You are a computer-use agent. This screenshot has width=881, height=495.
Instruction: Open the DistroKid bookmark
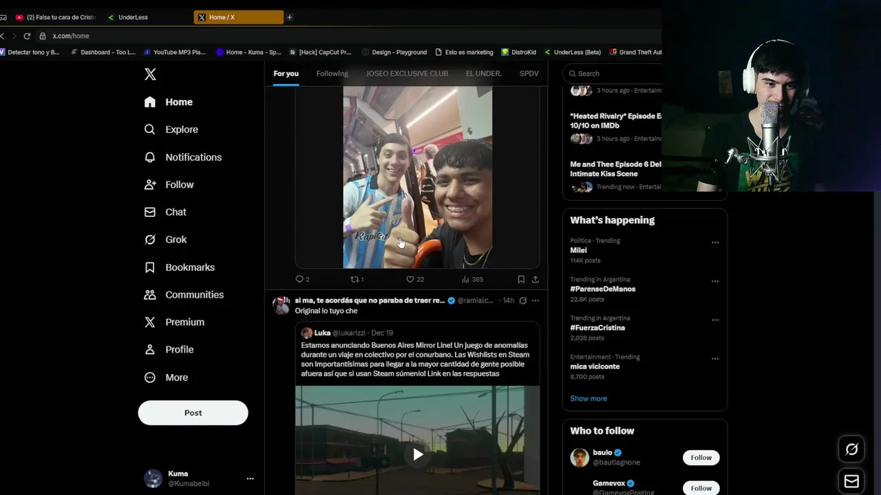[x=519, y=52]
